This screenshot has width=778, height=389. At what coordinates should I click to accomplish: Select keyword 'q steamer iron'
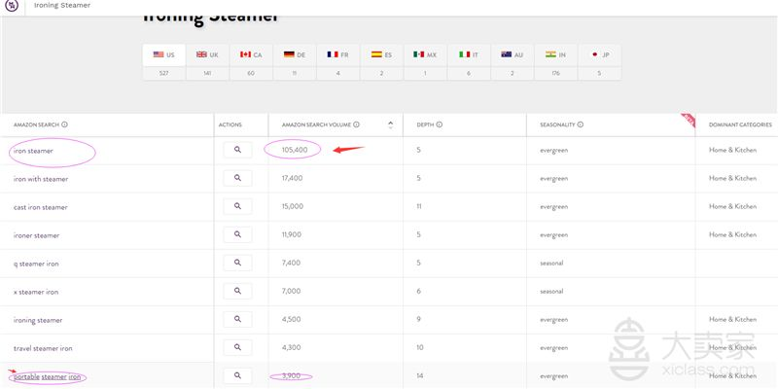(x=36, y=264)
